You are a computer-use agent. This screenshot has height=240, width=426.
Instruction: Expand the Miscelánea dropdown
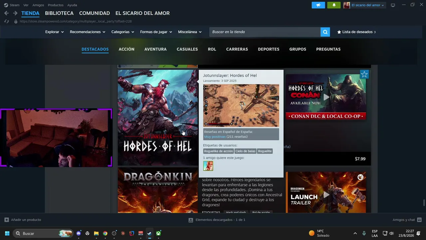190,32
